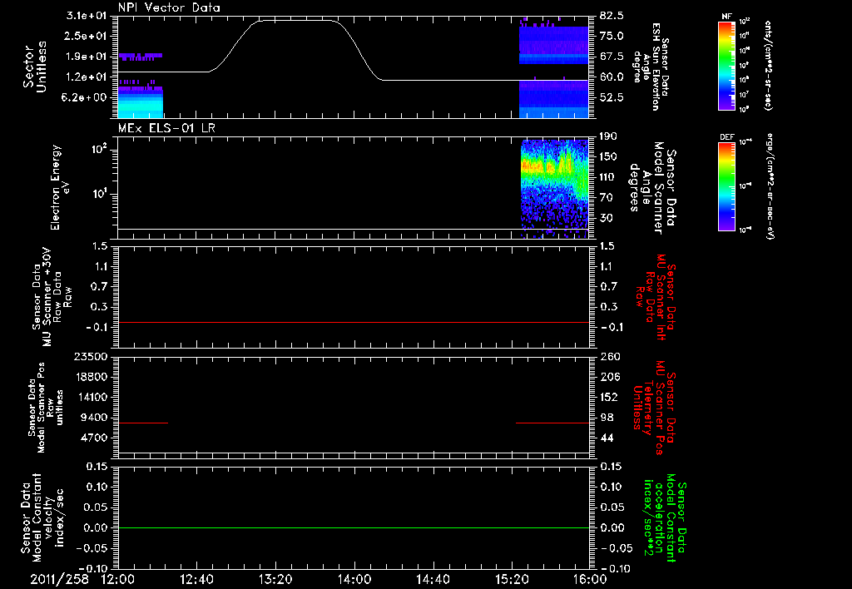The width and height of the screenshot is (852, 589).
Task: Select the "Electron Energy eV" axis label
Action: click(x=59, y=187)
